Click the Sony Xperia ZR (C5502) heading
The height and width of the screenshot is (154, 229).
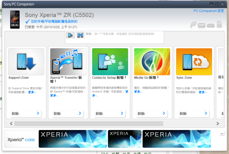(59, 15)
